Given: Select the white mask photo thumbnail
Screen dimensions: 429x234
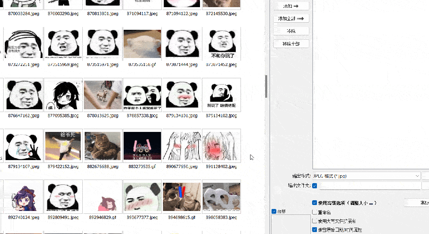Looking at the screenshot, I should click(221, 197).
